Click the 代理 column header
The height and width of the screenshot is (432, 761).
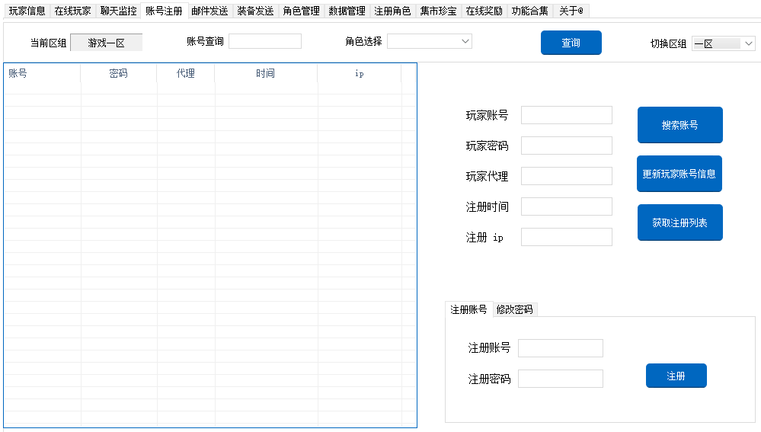[x=185, y=73]
